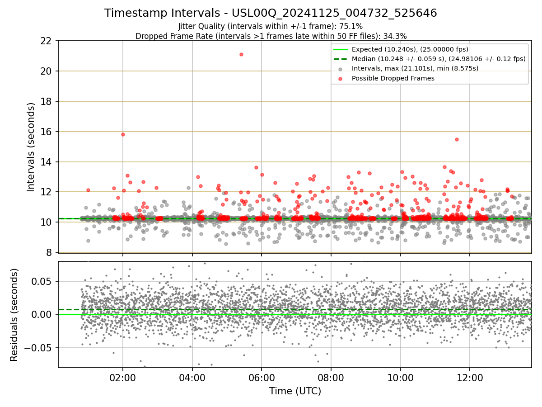Viewport: 542px width, 407px height.
Task: Click the 16 tick on the intervals axis
Action: click(46, 132)
